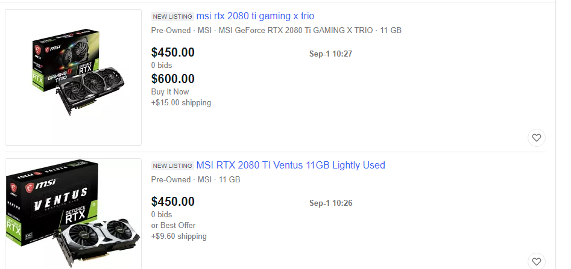Click the +$9.60 shipping text

(x=179, y=237)
